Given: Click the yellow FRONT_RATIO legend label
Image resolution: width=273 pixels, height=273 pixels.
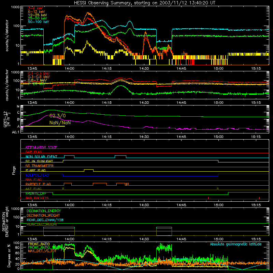Looking at the screenshot, I should click(x=39, y=244).
